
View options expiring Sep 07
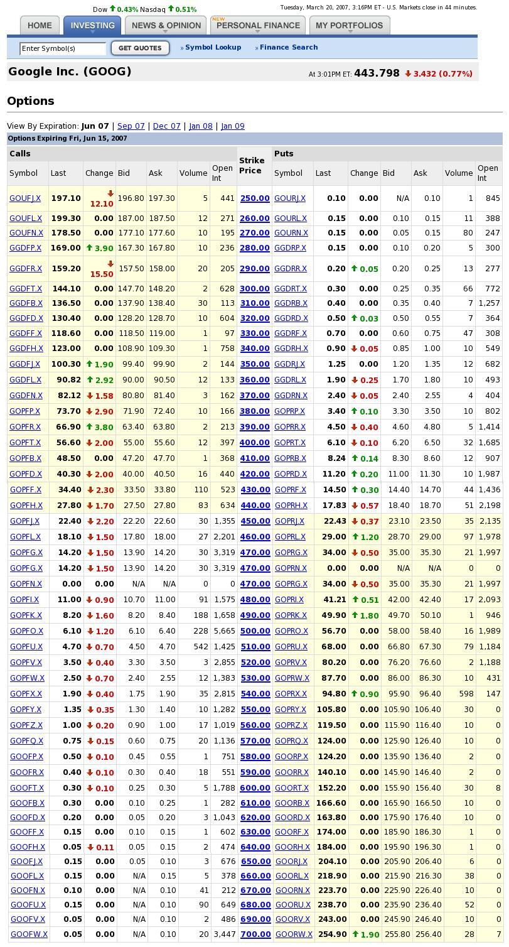[x=131, y=126]
